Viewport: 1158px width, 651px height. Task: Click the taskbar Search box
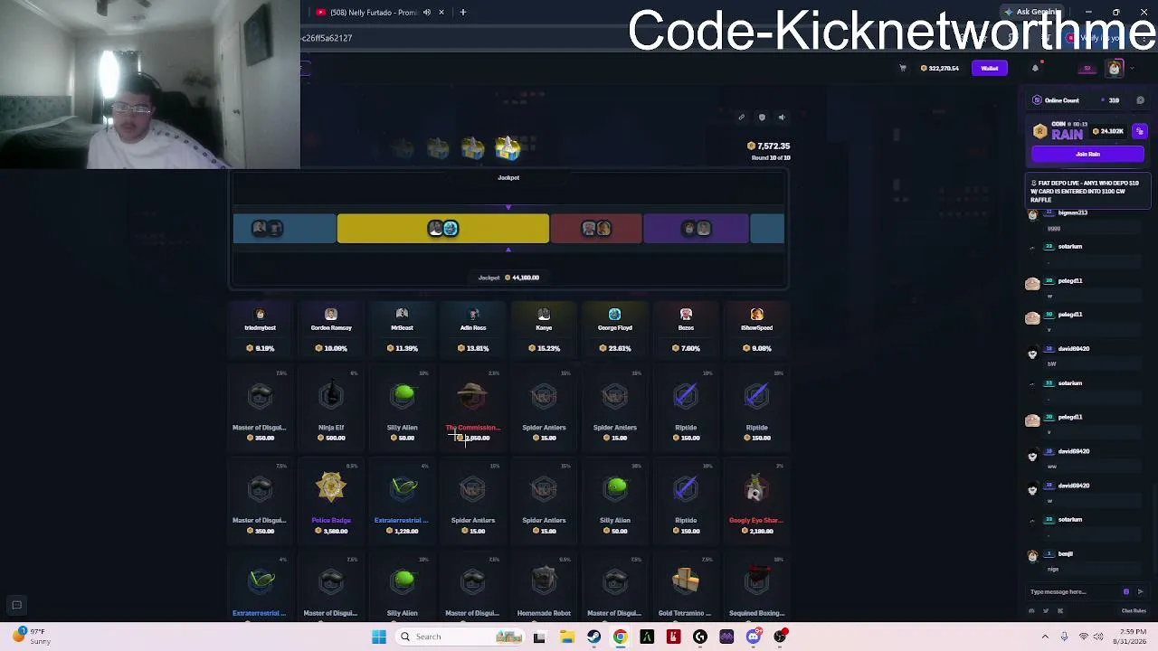460,637
